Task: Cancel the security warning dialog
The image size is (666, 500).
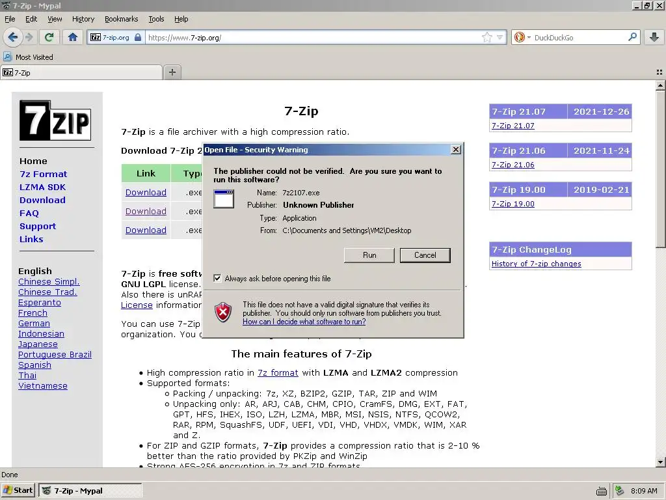Action: click(x=425, y=255)
